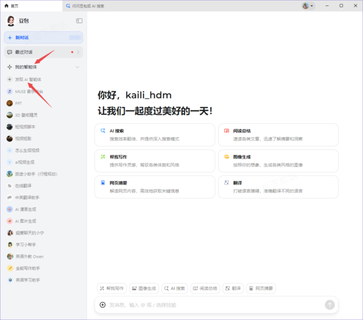Collapse the sidebar using the panel icon
The image size is (363, 320).
pos(79,21)
